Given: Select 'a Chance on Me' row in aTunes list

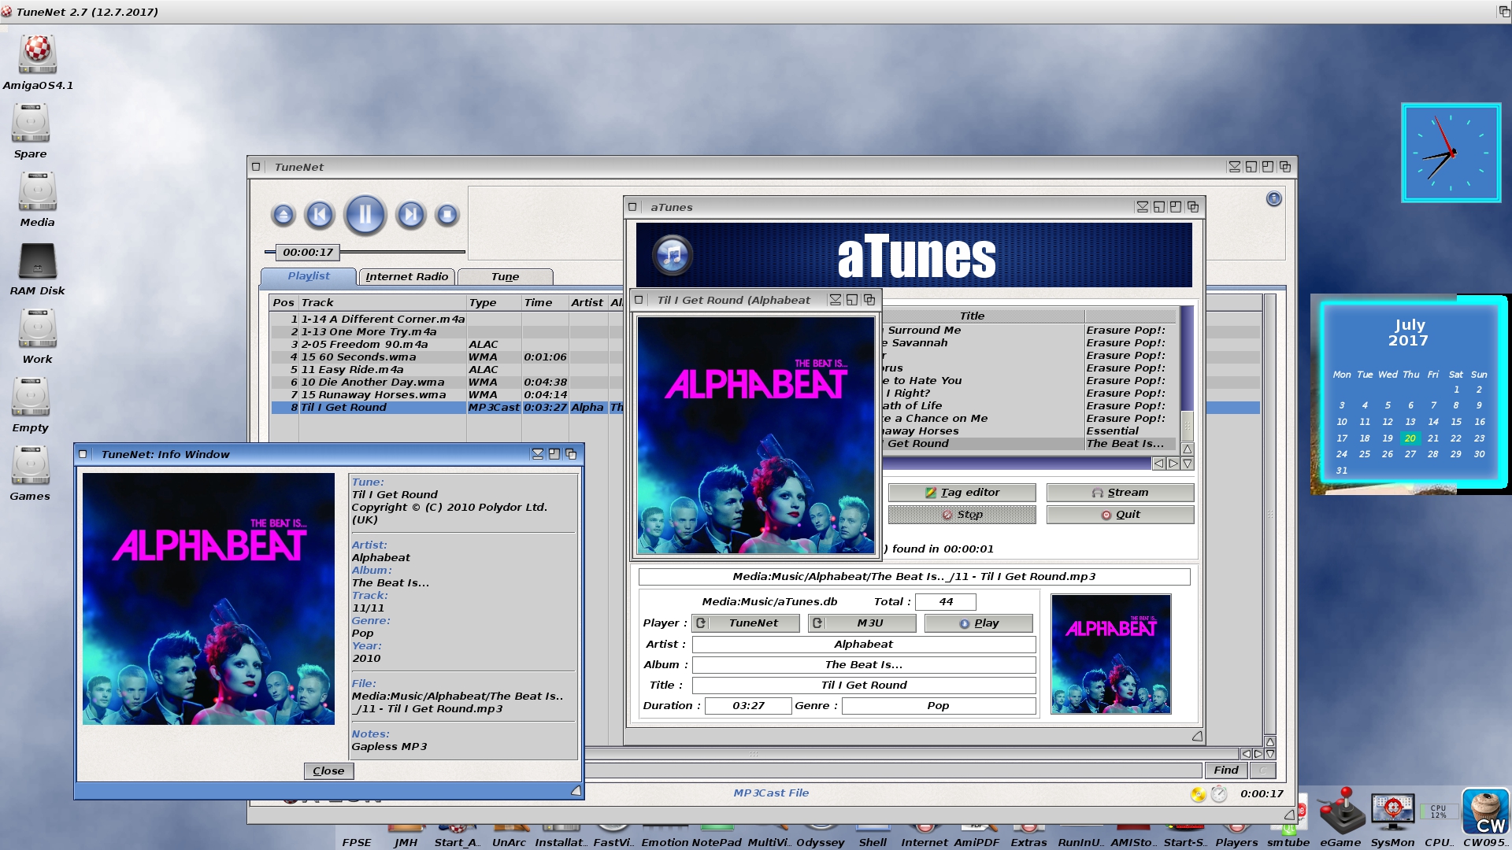Looking at the screenshot, I should pos(1029,419).
